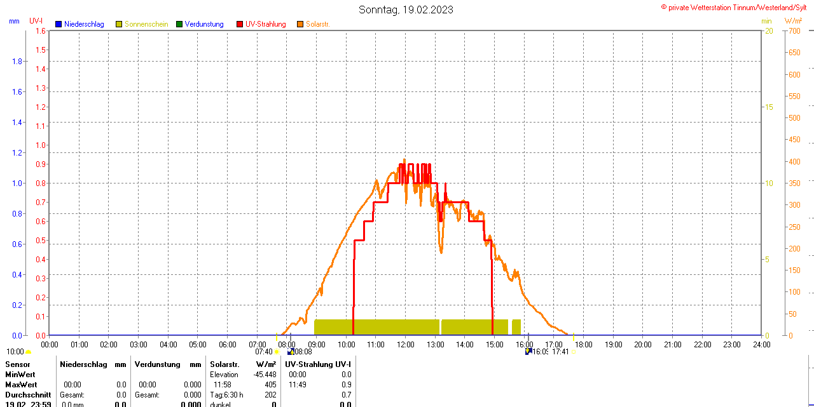
Task: Click the blue Niederschlag legend square
Action: click(x=59, y=24)
